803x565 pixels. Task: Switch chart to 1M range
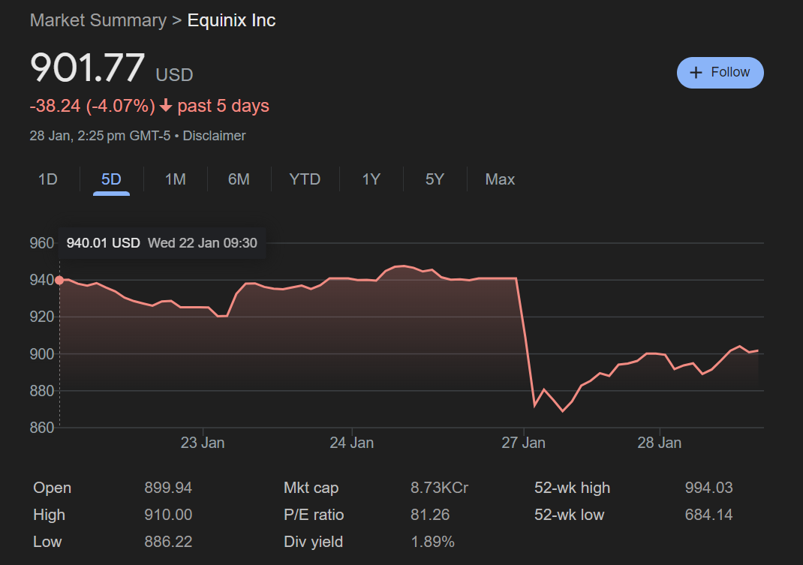[x=175, y=179]
